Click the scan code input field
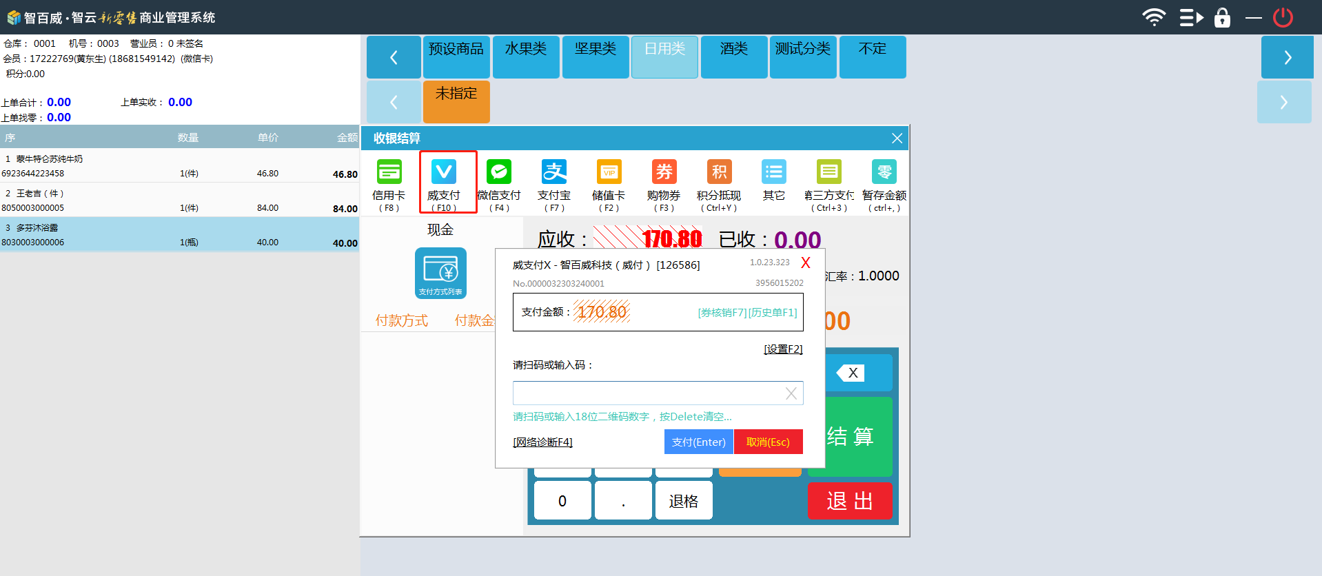The height and width of the screenshot is (576, 1322). click(x=648, y=393)
